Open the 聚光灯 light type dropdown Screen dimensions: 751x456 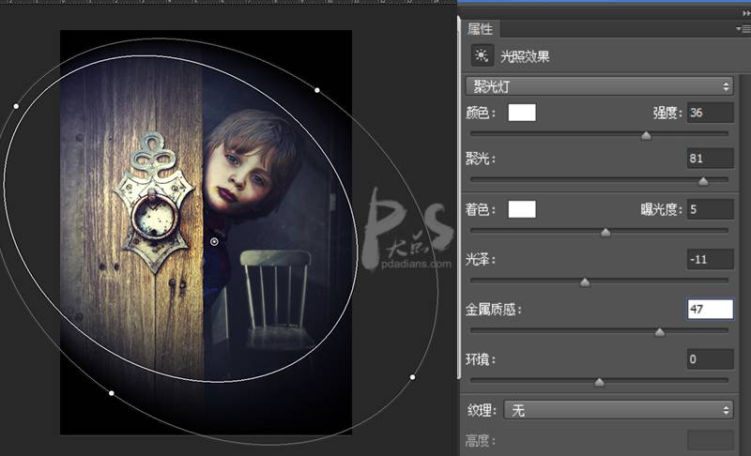599,86
